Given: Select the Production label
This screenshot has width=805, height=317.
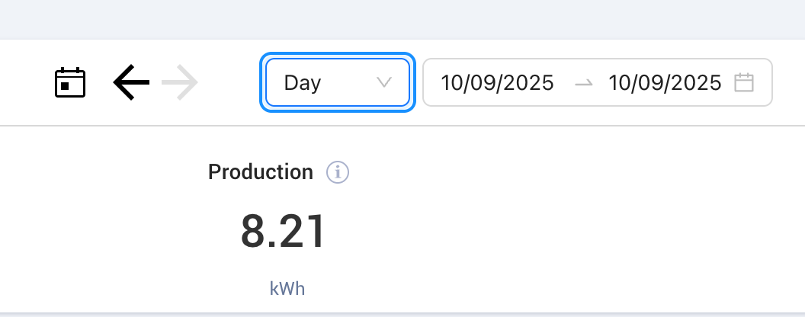Looking at the screenshot, I should [261, 172].
